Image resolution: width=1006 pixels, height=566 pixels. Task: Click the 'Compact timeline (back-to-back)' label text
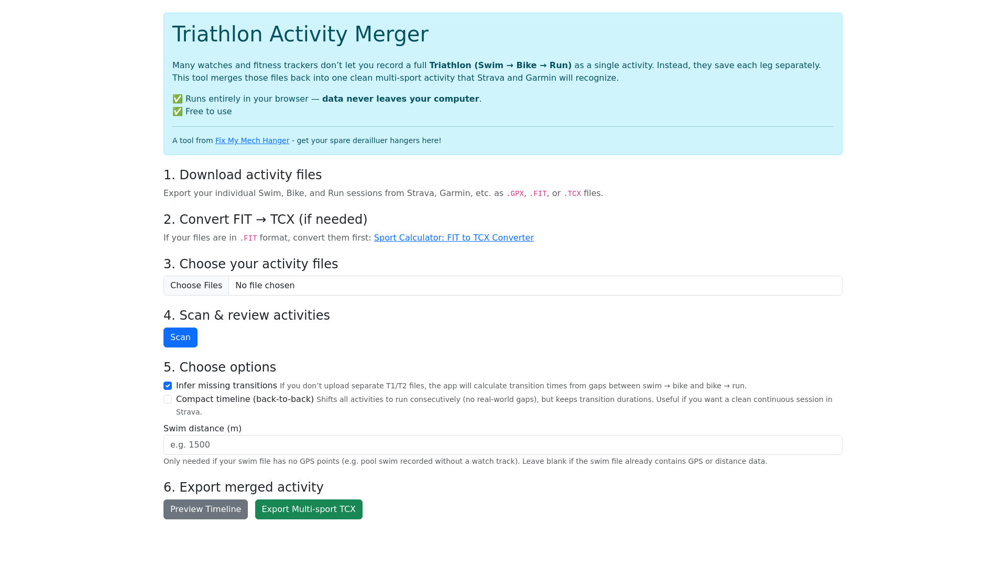click(x=245, y=399)
